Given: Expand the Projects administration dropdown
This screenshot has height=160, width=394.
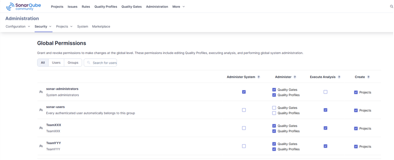Looking at the screenshot, I should click(x=64, y=26).
